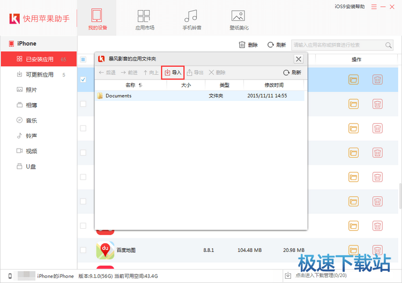The width and height of the screenshot is (402, 283).
Task: Click iOS9安装帮助 link
Action: pyautogui.click(x=349, y=6)
